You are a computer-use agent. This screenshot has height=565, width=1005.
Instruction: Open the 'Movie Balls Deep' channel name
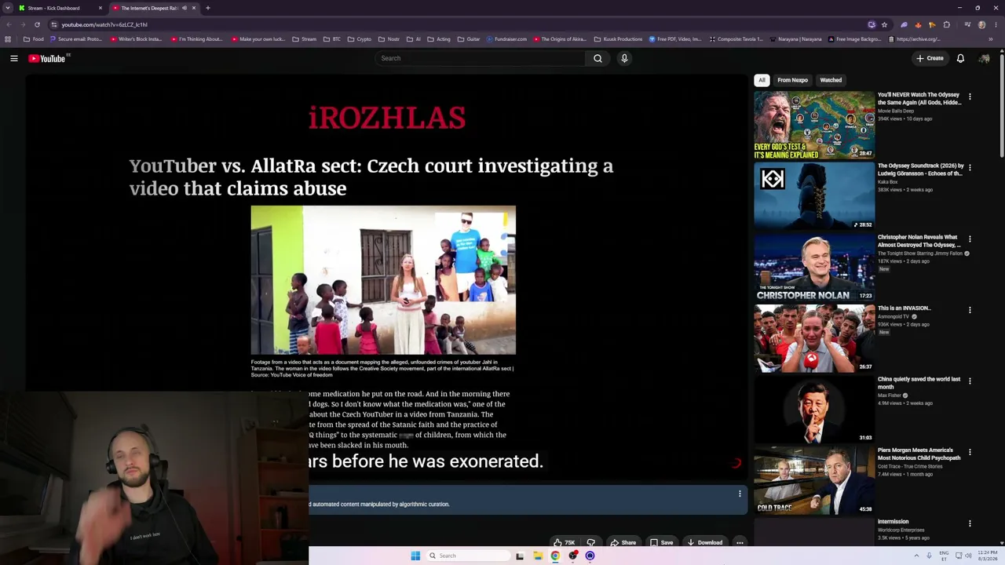(896, 111)
